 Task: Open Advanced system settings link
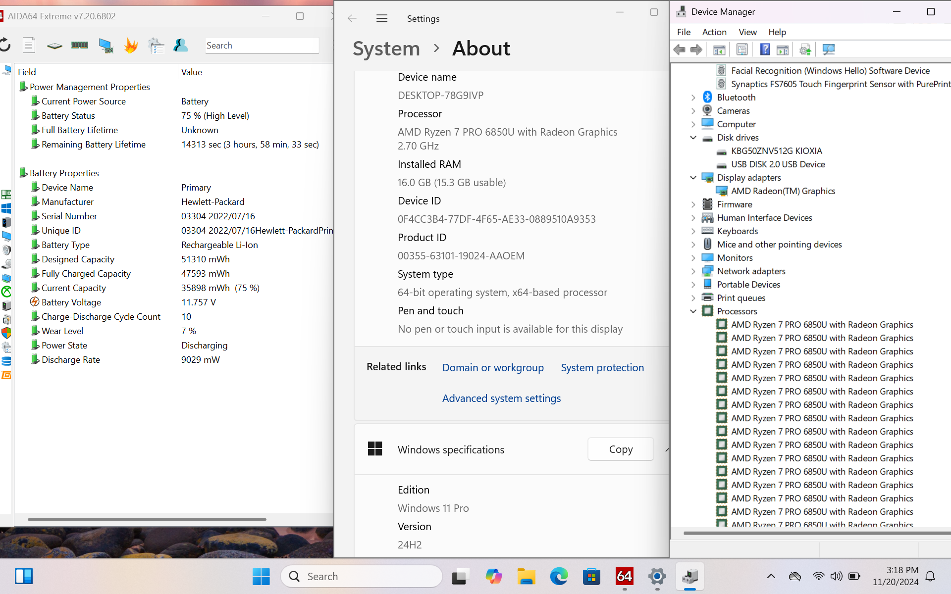(x=501, y=398)
